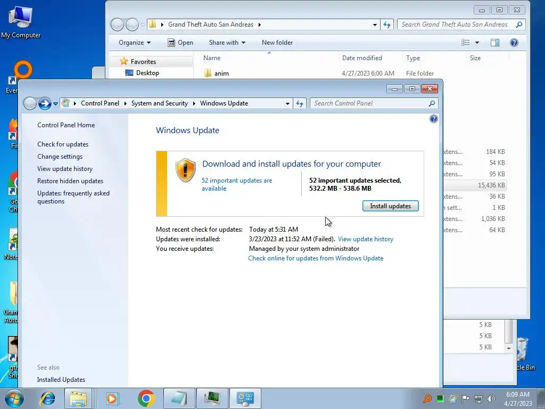The image size is (545, 409).
Task: Expand the Control Panel address bar dropdown
Action: point(287,104)
